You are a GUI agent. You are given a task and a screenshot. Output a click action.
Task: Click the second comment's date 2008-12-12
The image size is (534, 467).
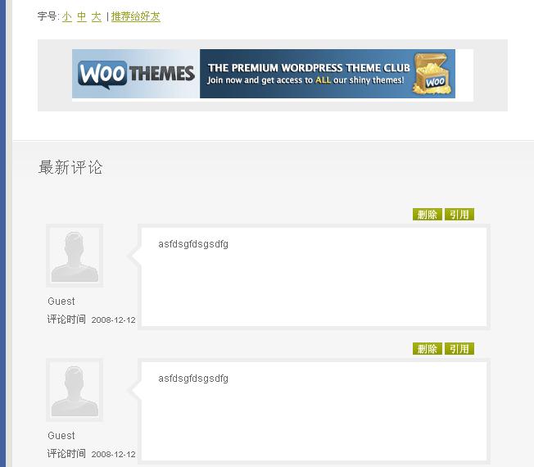point(113,454)
